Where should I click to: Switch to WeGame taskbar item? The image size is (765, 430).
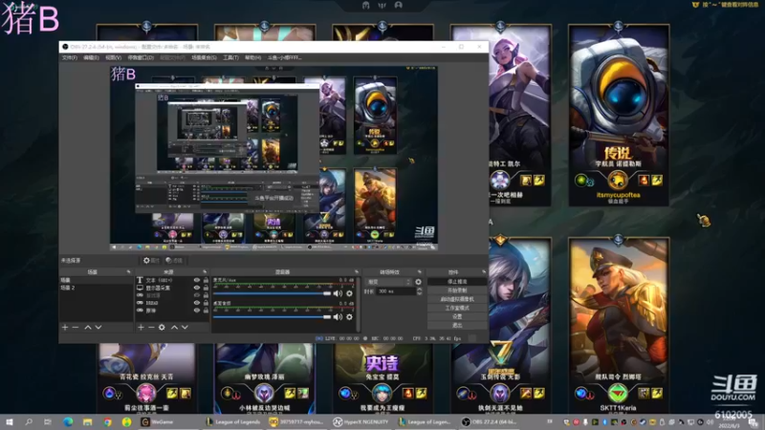click(169, 421)
